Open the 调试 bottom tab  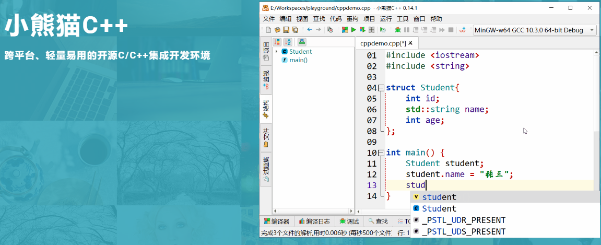click(349, 221)
